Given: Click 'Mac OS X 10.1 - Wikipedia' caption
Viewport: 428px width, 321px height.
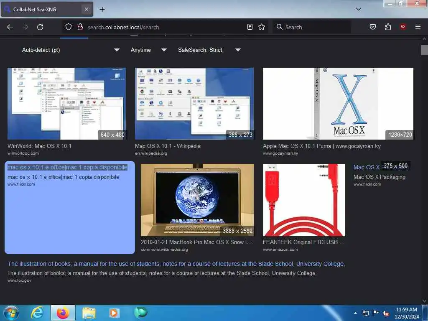Looking at the screenshot, I should [x=168, y=146].
